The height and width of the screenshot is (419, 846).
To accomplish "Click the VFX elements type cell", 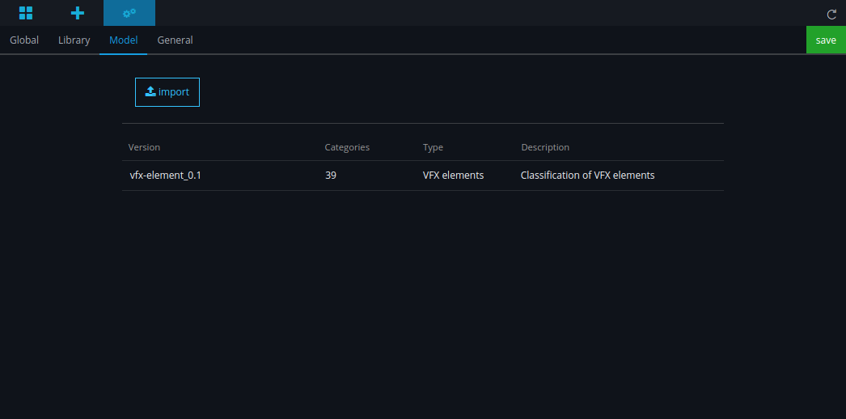I will click(453, 176).
